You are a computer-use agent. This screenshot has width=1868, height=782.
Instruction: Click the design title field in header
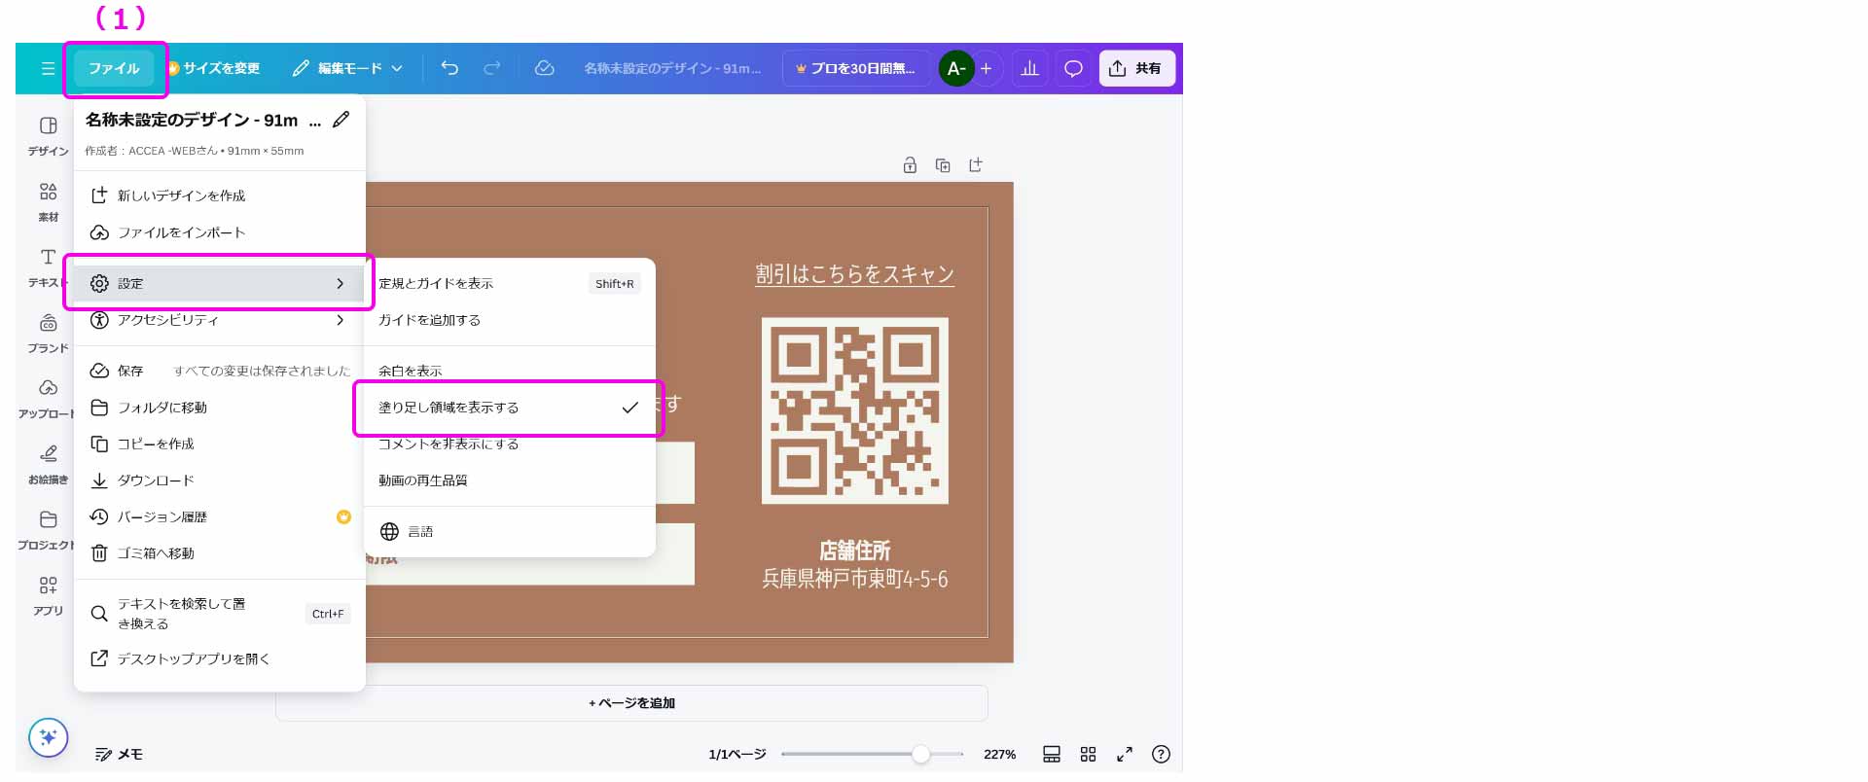tap(672, 68)
